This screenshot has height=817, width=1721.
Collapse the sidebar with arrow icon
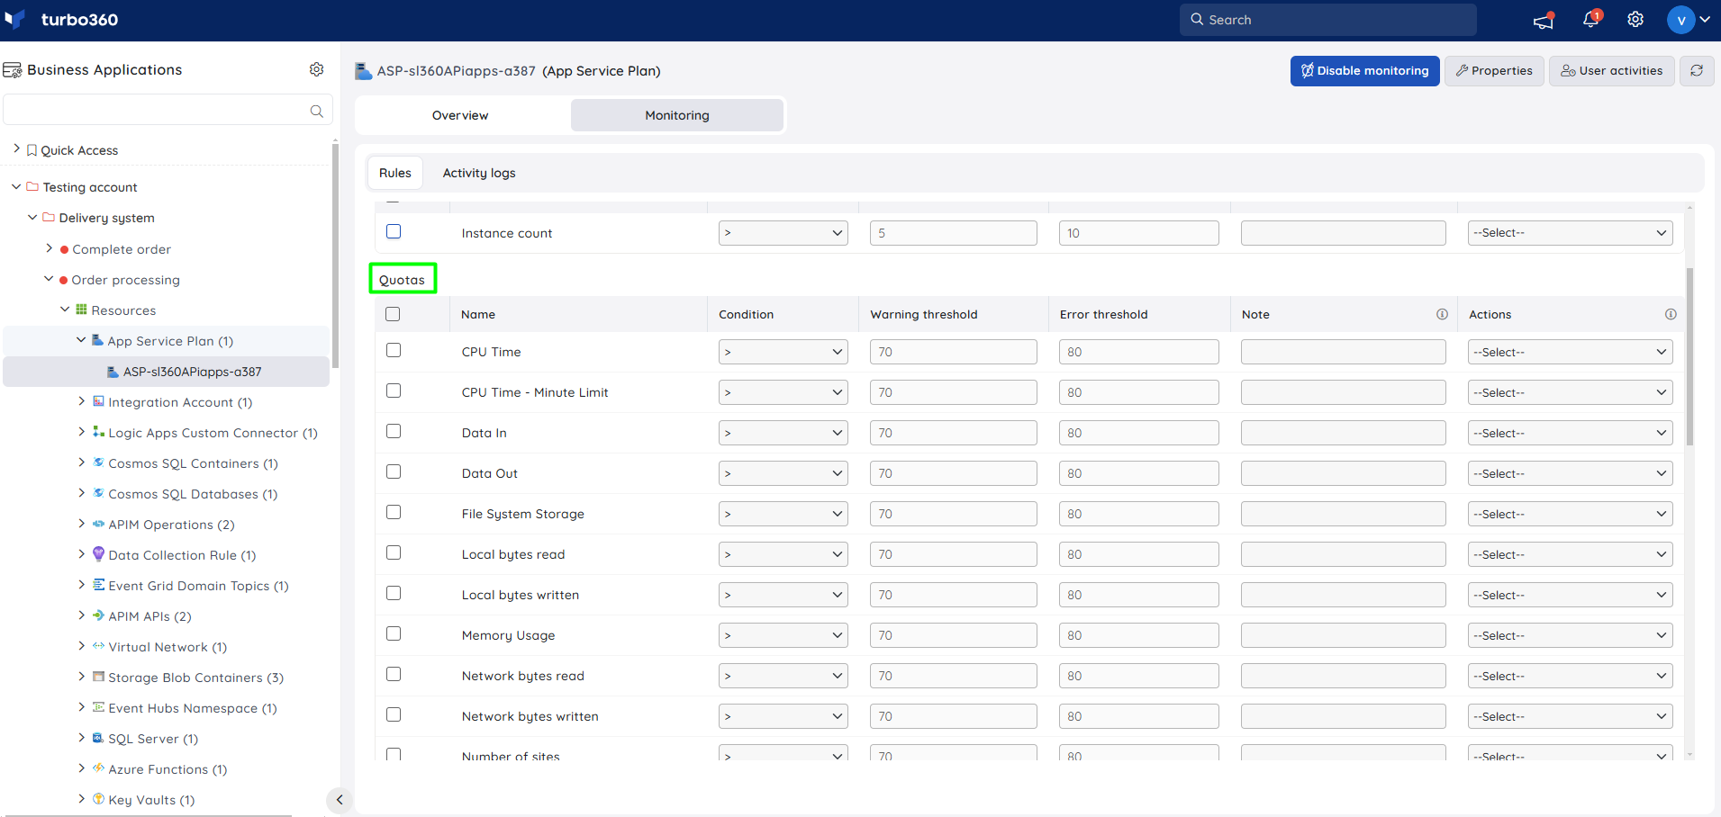340,799
